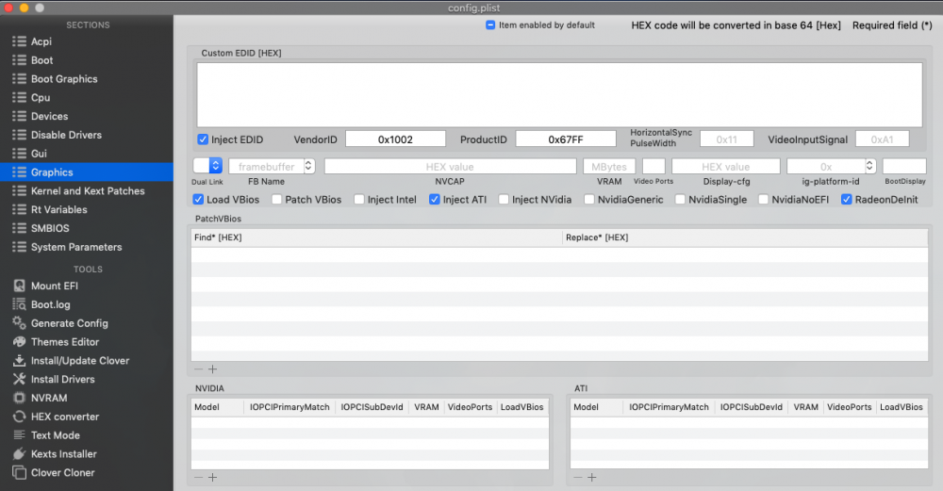Click the System Parameters list icon

(x=19, y=246)
